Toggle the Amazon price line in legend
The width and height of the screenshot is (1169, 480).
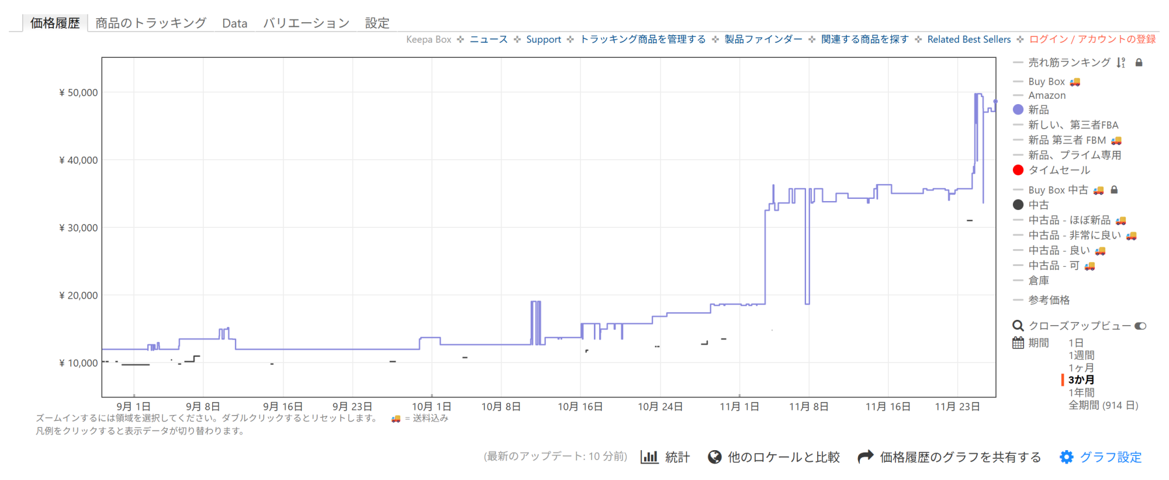pyautogui.click(x=1047, y=95)
